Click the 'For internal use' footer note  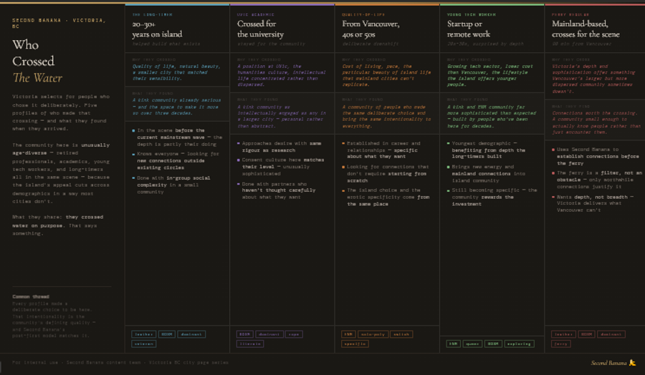pos(120,363)
